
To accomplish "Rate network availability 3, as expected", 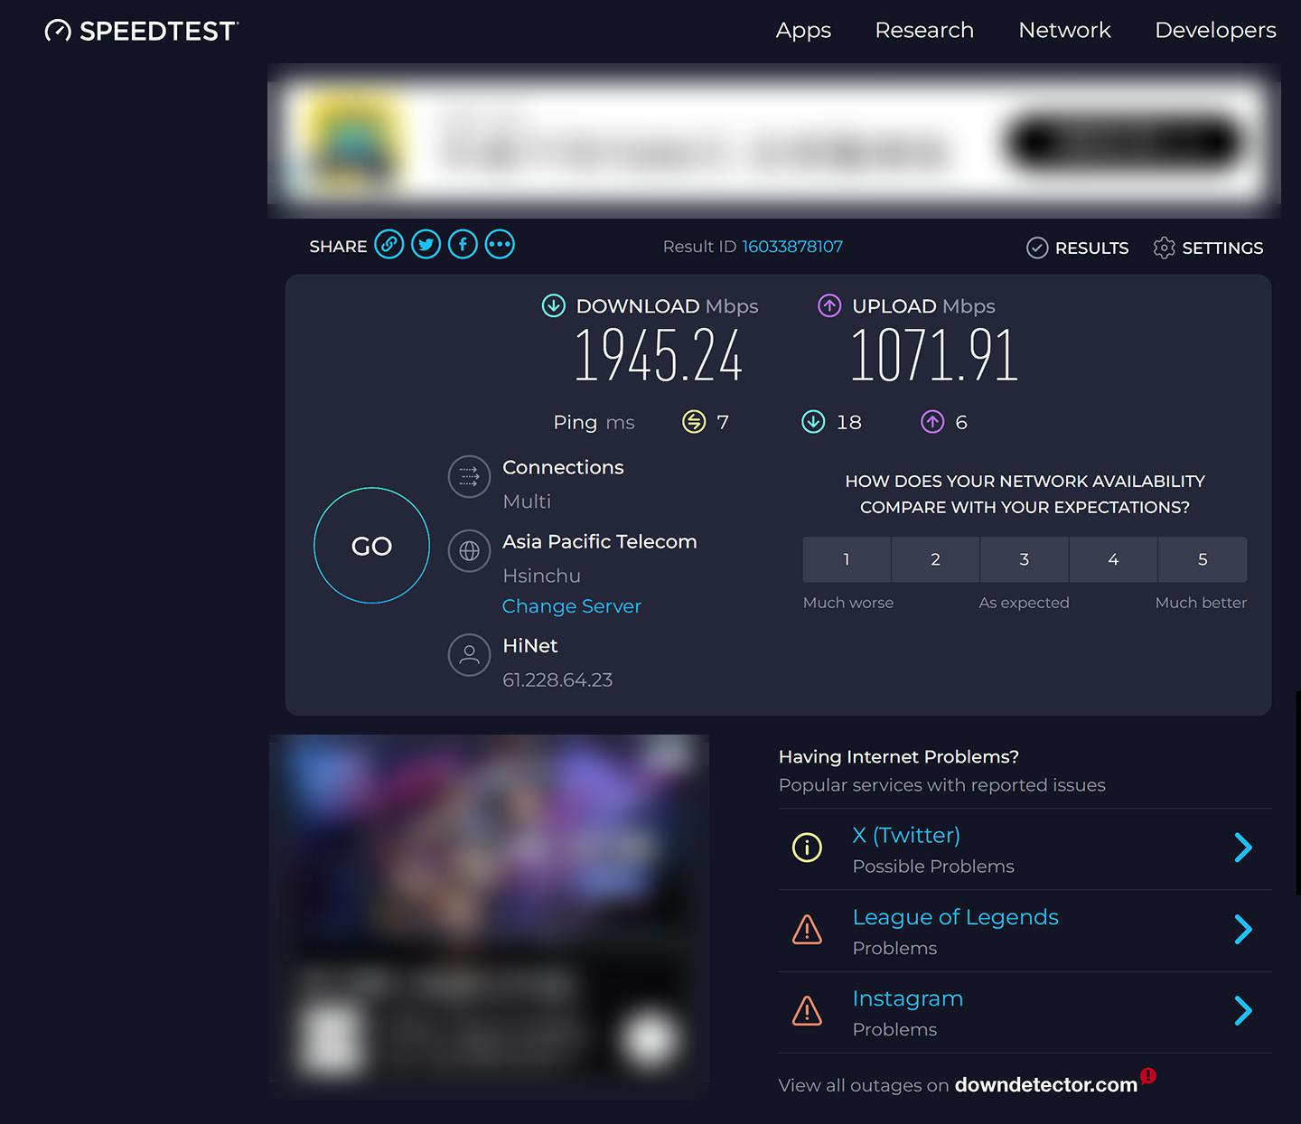I will coord(1025,559).
